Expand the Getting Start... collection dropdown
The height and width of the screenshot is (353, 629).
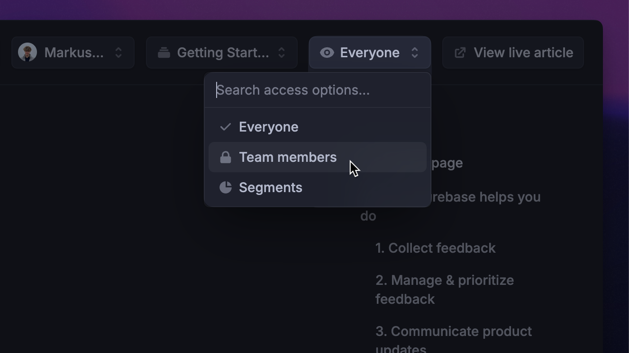(x=221, y=53)
